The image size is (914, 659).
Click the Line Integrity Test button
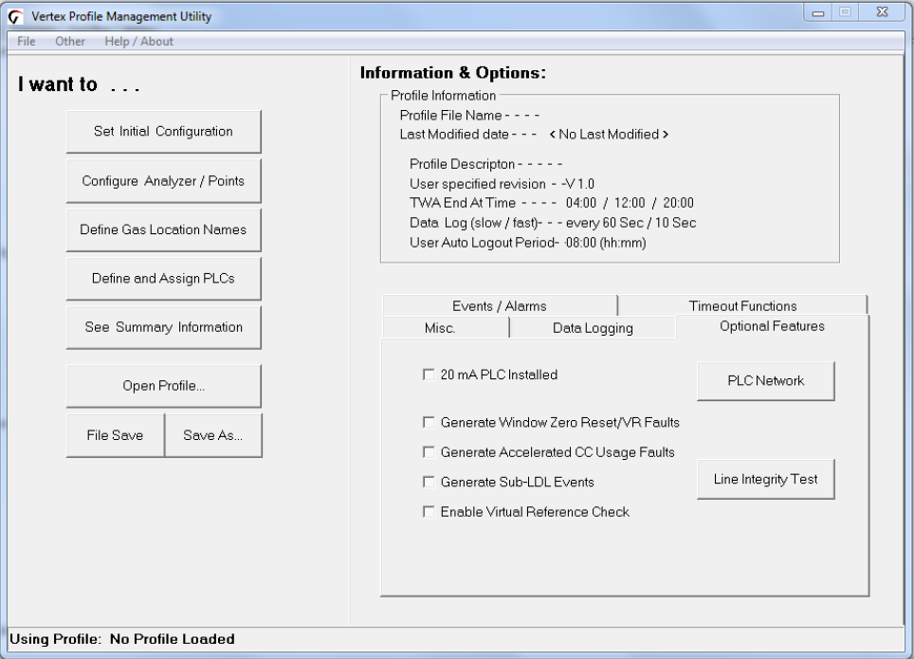(x=765, y=480)
